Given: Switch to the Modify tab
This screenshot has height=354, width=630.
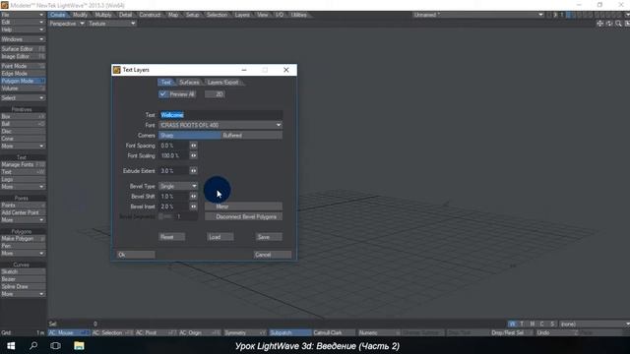Looking at the screenshot, I should click(80, 15).
